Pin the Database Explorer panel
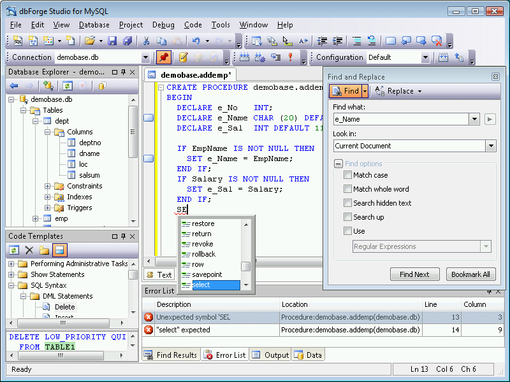The height and width of the screenshot is (382, 510). coord(123,72)
